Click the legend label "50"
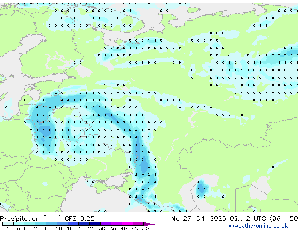Image resolution: width=298 pixels, height=230 pixels. (145, 228)
